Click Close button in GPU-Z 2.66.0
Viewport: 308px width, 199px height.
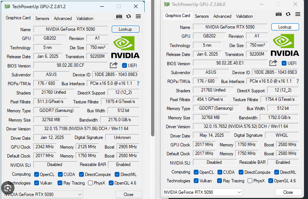pyautogui.click(x=288, y=192)
